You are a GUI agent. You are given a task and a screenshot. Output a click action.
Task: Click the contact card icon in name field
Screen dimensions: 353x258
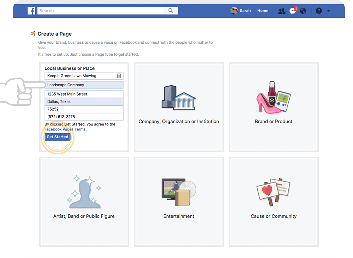pos(119,76)
